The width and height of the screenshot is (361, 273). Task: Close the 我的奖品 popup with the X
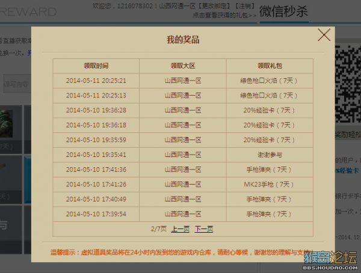[x=324, y=35]
